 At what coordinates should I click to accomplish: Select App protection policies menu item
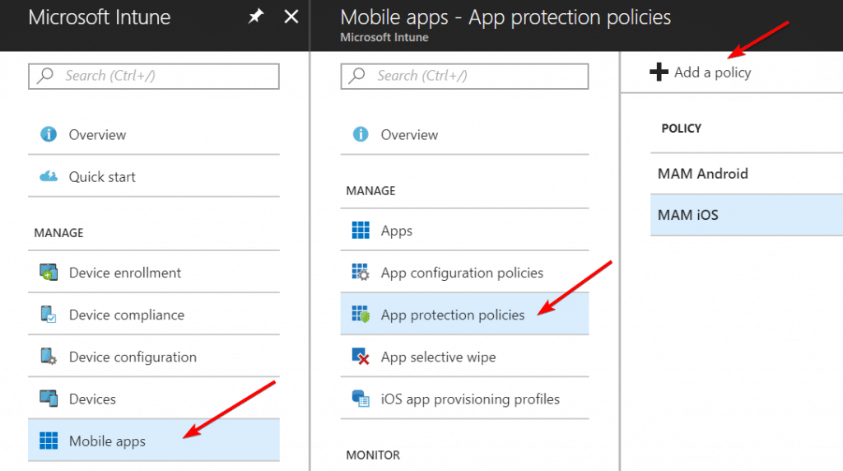point(452,315)
